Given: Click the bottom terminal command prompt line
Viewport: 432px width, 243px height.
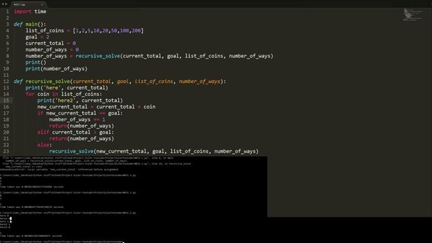Looking at the screenshot, I should click(62, 242).
